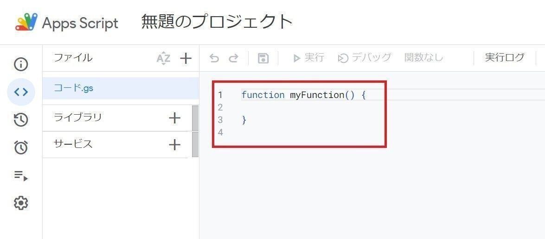This screenshot has width=545, height=239.
Task: Add a new file with plus icon
Action: click(x=186, y=58)
